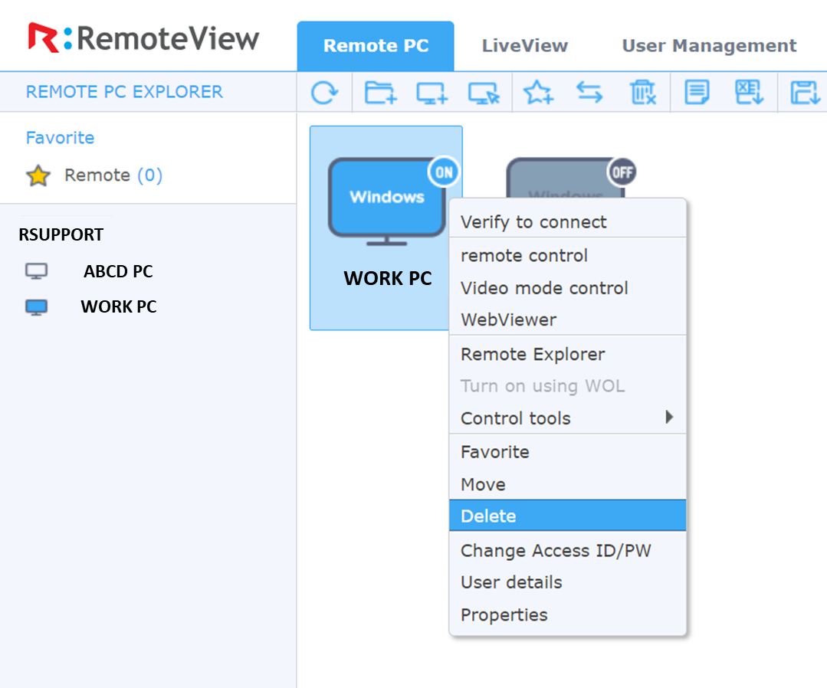The width and height of the screenshot is (827, 688).
Task: Select Move in the context menu
Action: pyautogui.click(x=567, y=484)
